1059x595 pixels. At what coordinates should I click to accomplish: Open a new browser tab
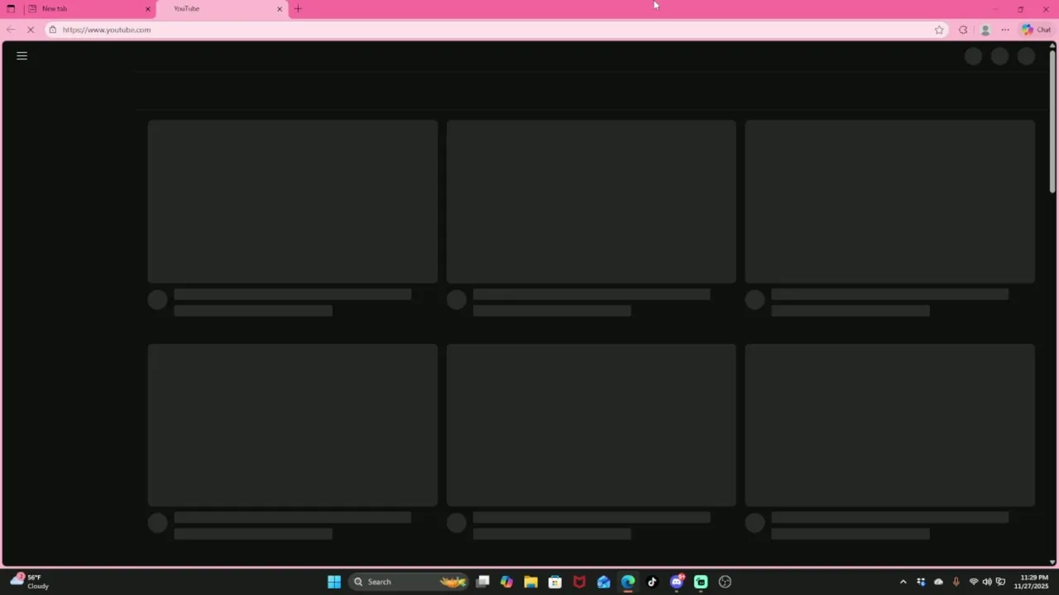pyautogui.click(x=298, y=9)
